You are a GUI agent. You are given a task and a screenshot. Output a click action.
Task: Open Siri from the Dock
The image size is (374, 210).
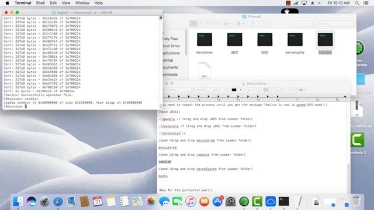31,201
